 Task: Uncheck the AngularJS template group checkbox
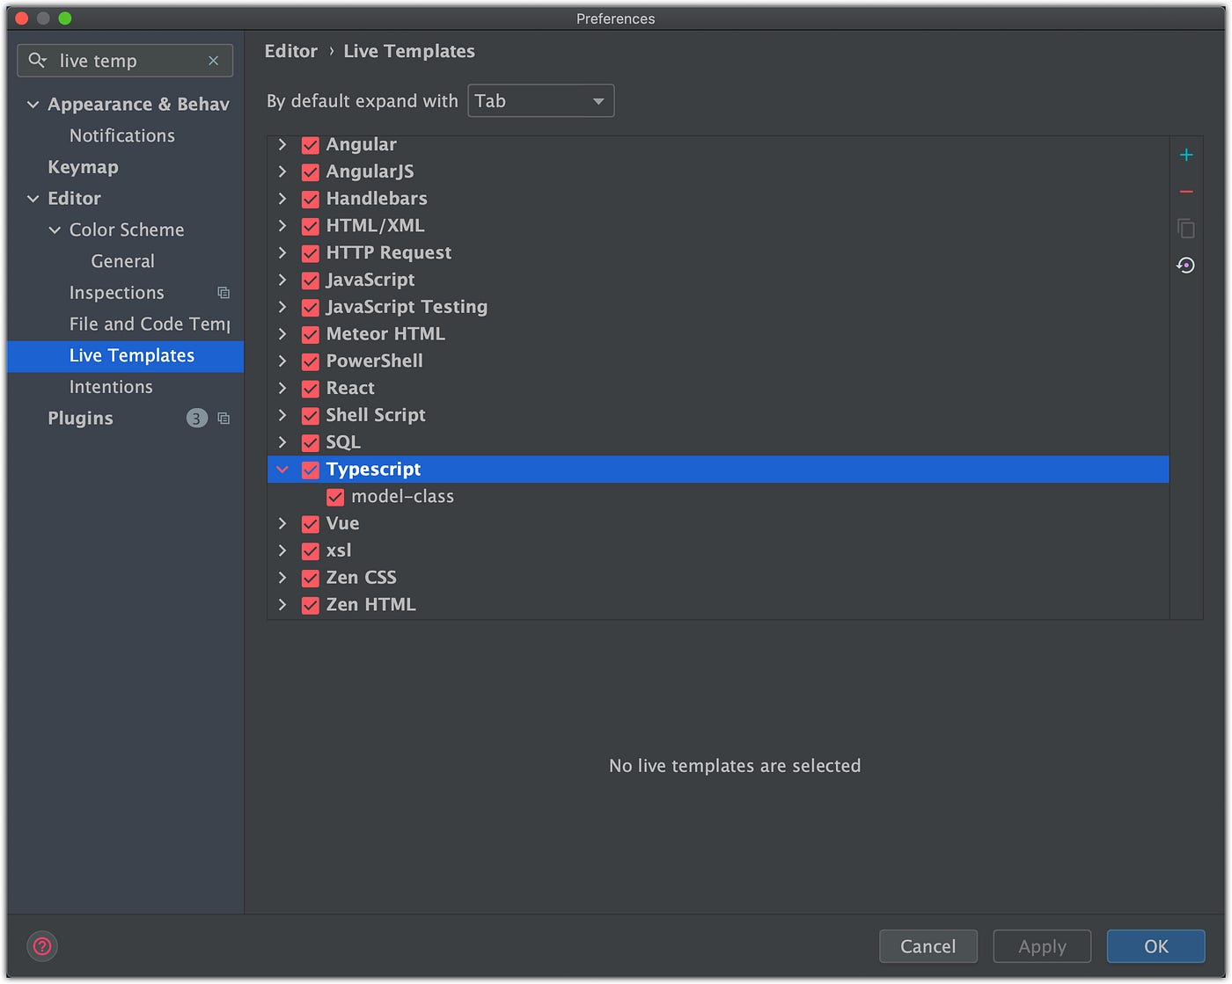point(311,172)
